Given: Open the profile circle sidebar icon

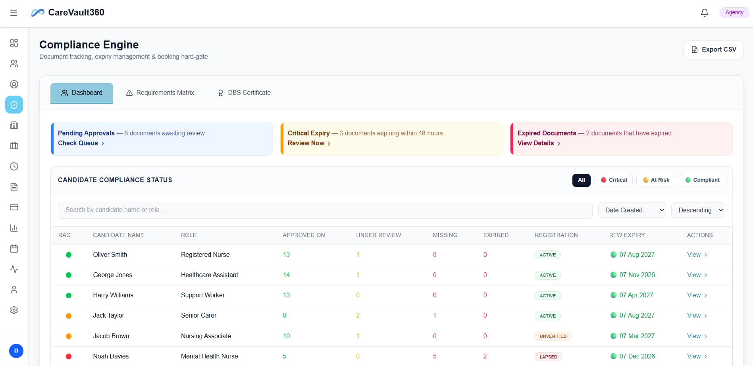Looking at the screenshot, I should (x=14, y=84).
